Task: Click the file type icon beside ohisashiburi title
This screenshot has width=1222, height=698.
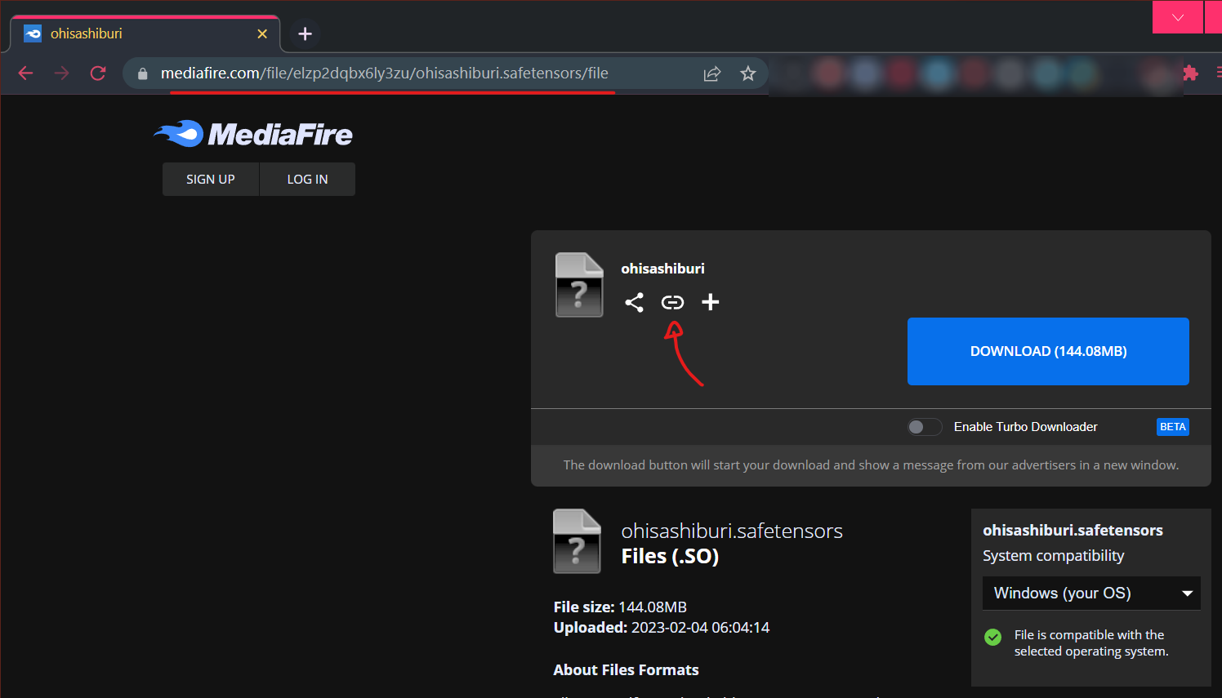Action: [579, 285]
